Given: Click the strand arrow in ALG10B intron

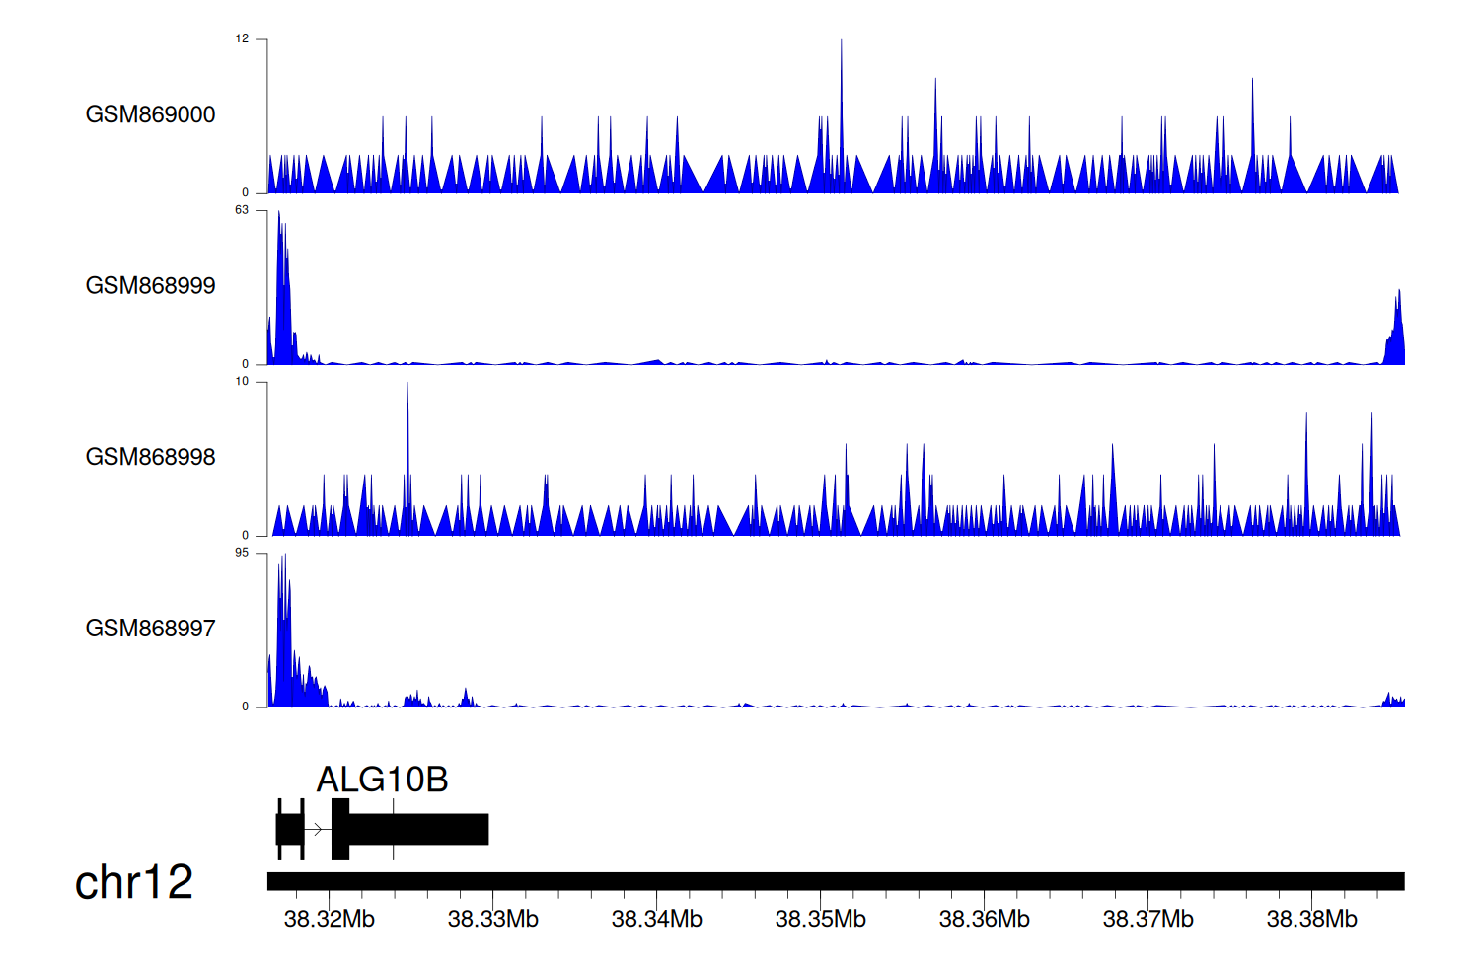Looking at the screenshot, I should coord(317,829).
